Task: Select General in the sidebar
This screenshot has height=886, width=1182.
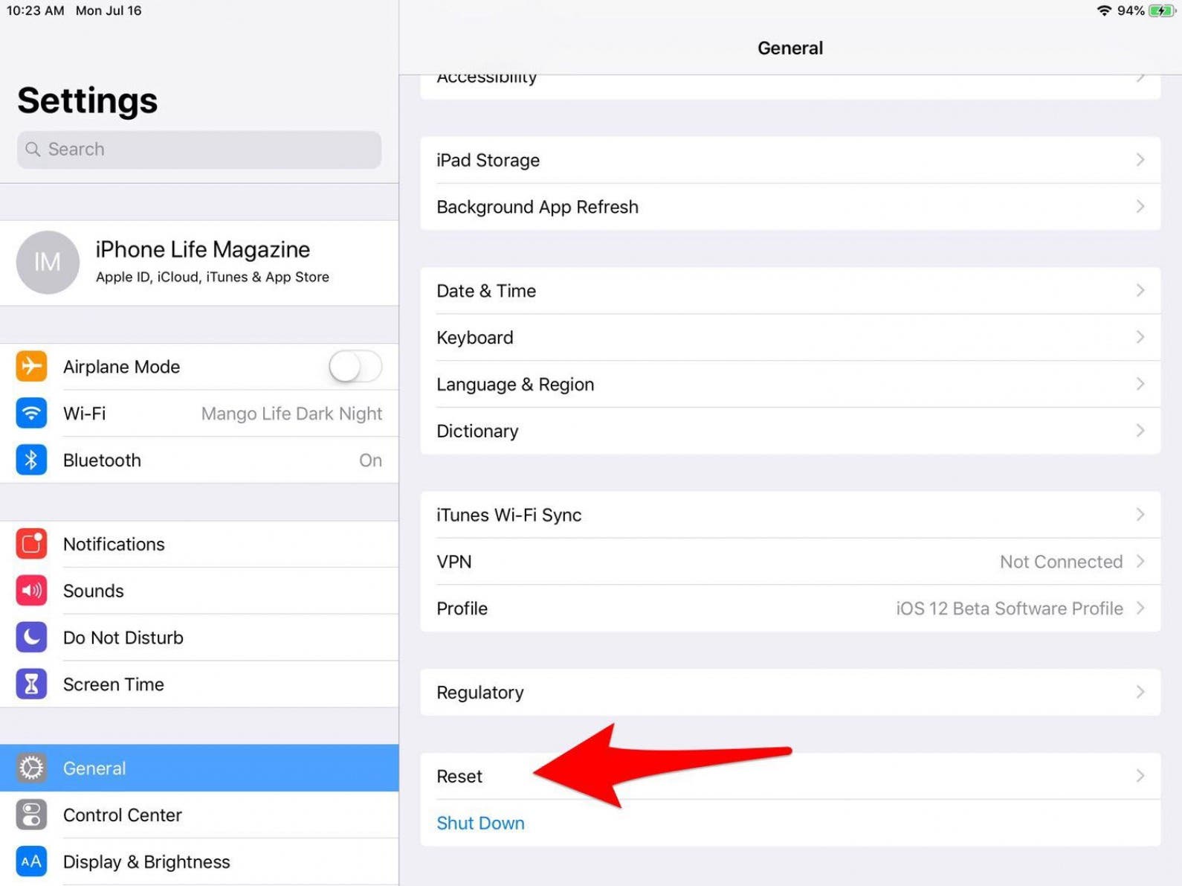Action: coord(199,768)
